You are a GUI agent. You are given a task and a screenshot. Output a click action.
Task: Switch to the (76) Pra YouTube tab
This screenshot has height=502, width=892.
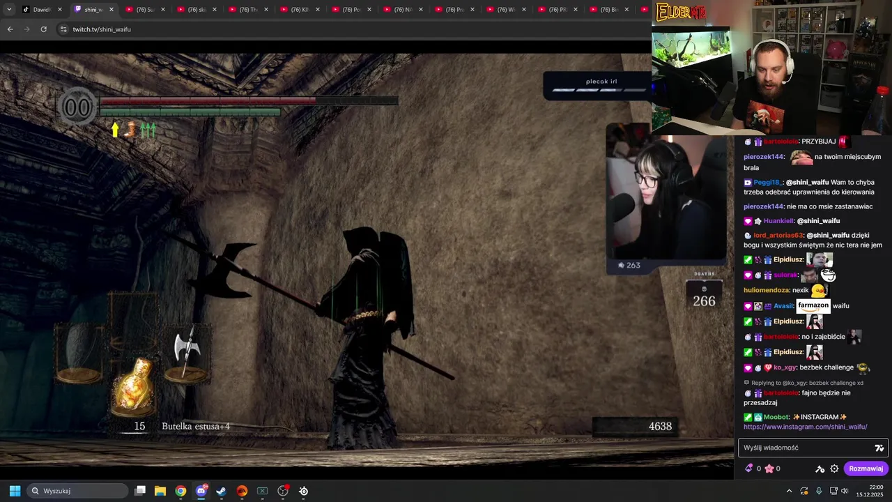[454, 10]
